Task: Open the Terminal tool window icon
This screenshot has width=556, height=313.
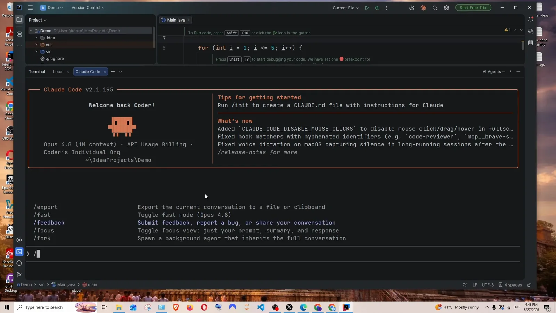Action: 19,251
